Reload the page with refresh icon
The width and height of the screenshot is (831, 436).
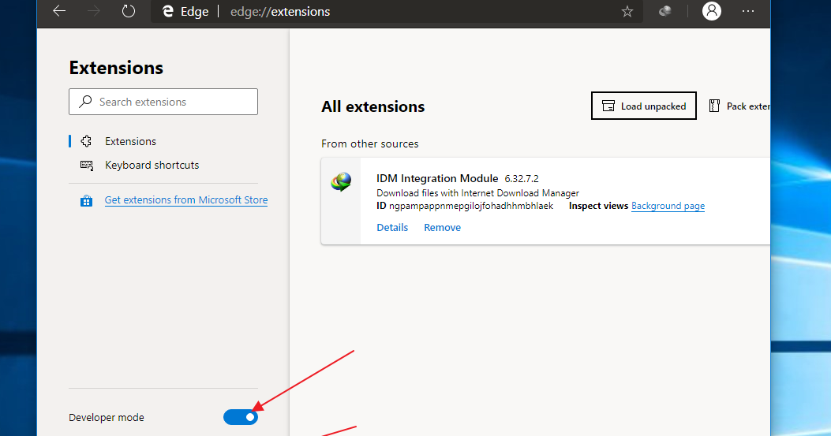point(129,11)
